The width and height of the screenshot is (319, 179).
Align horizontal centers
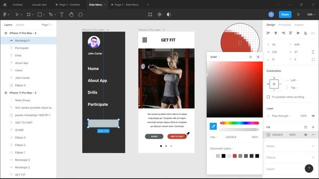(x=276, y=33)
